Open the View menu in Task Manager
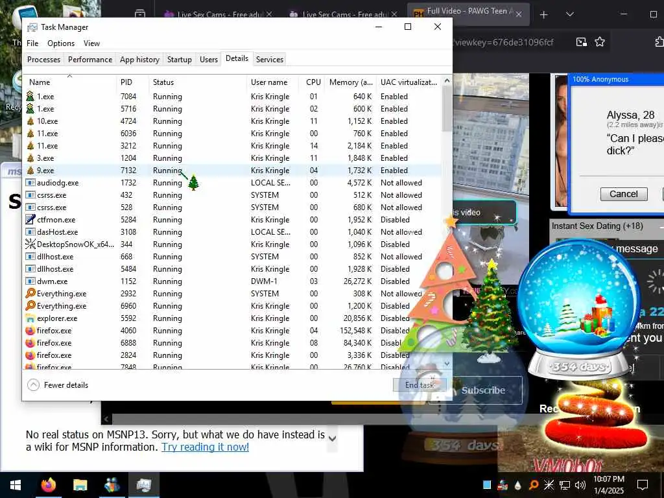Image resolution: width=664 pixels, height=498 pixels. coord(91,43)
